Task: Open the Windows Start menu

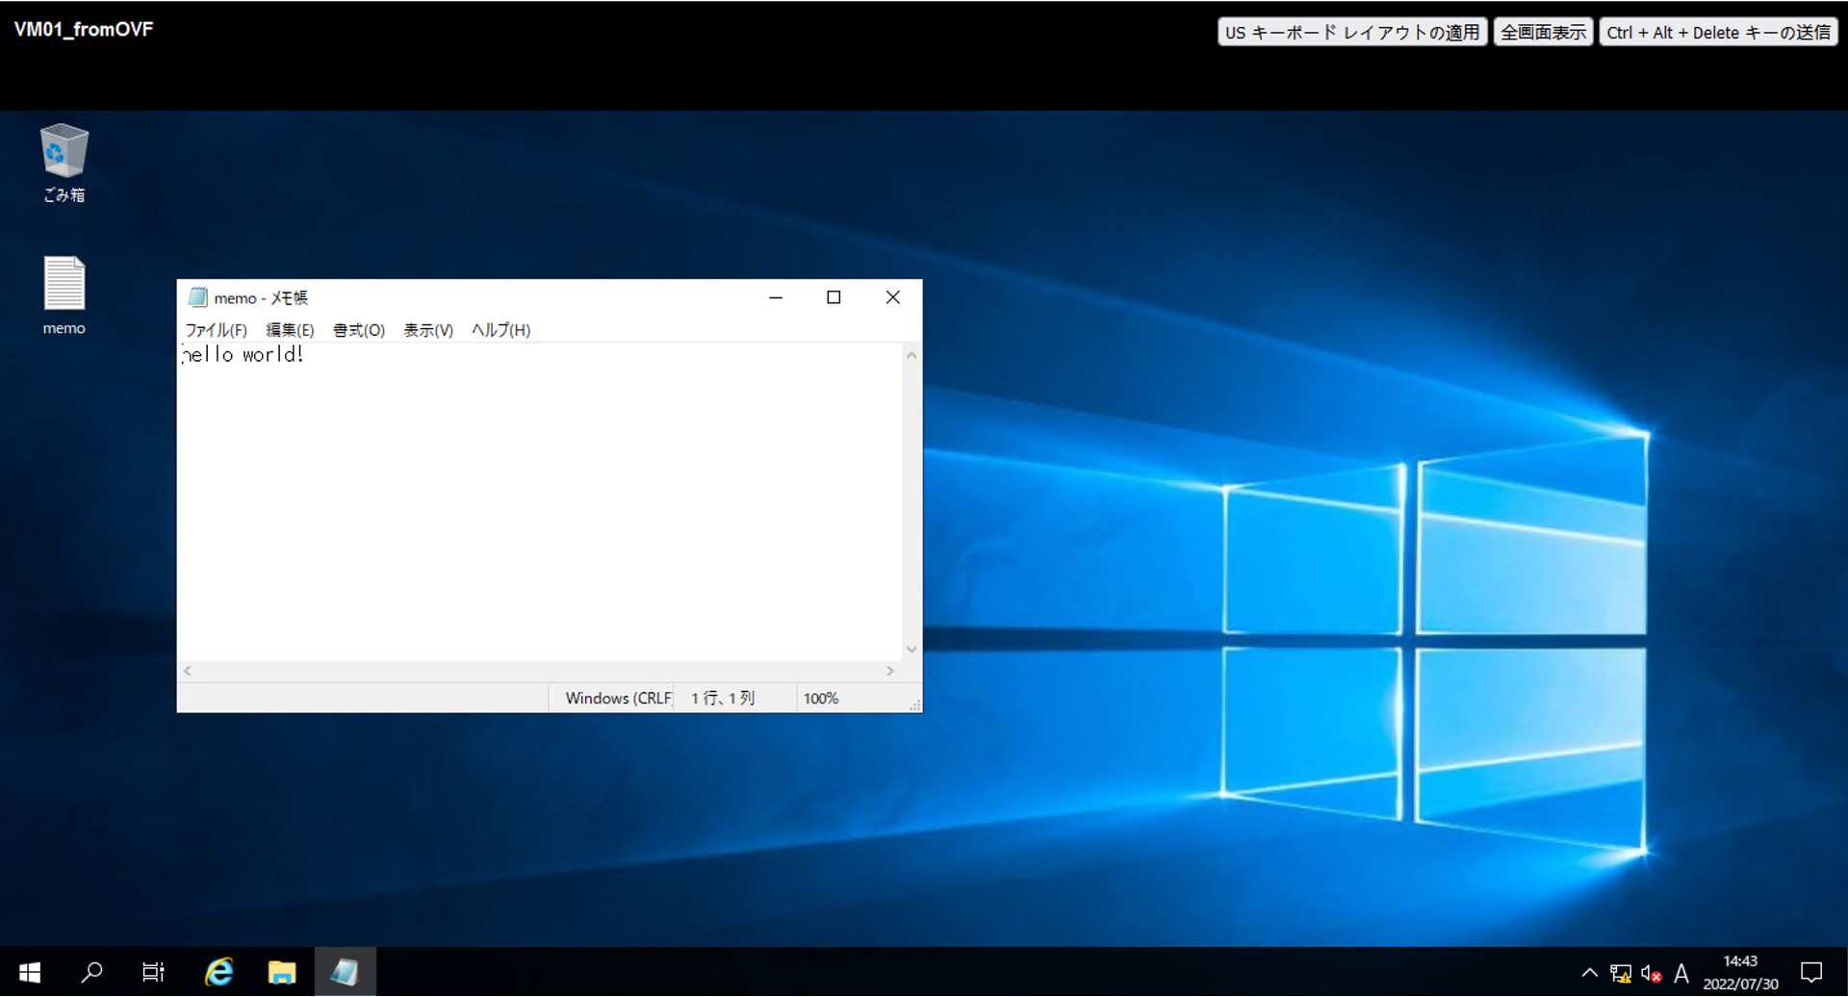Action: click(30, 972)
